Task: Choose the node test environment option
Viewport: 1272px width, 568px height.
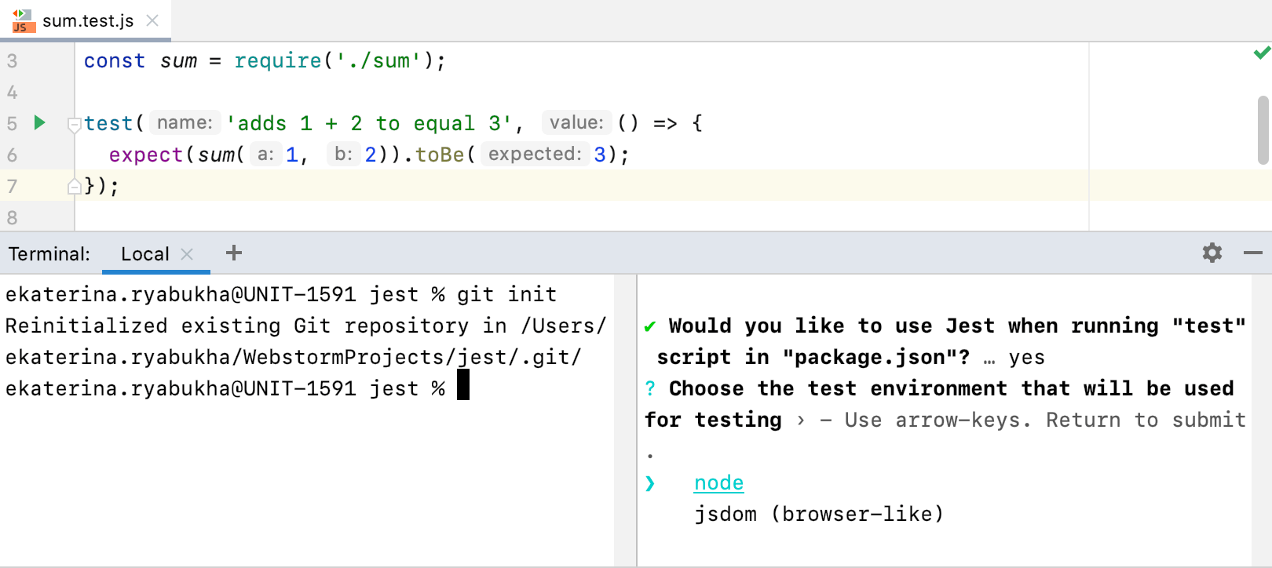Action: pos(718,482)
